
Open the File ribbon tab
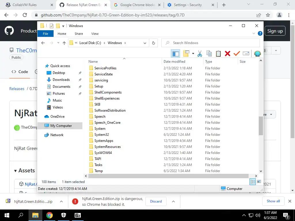(46, 34)
